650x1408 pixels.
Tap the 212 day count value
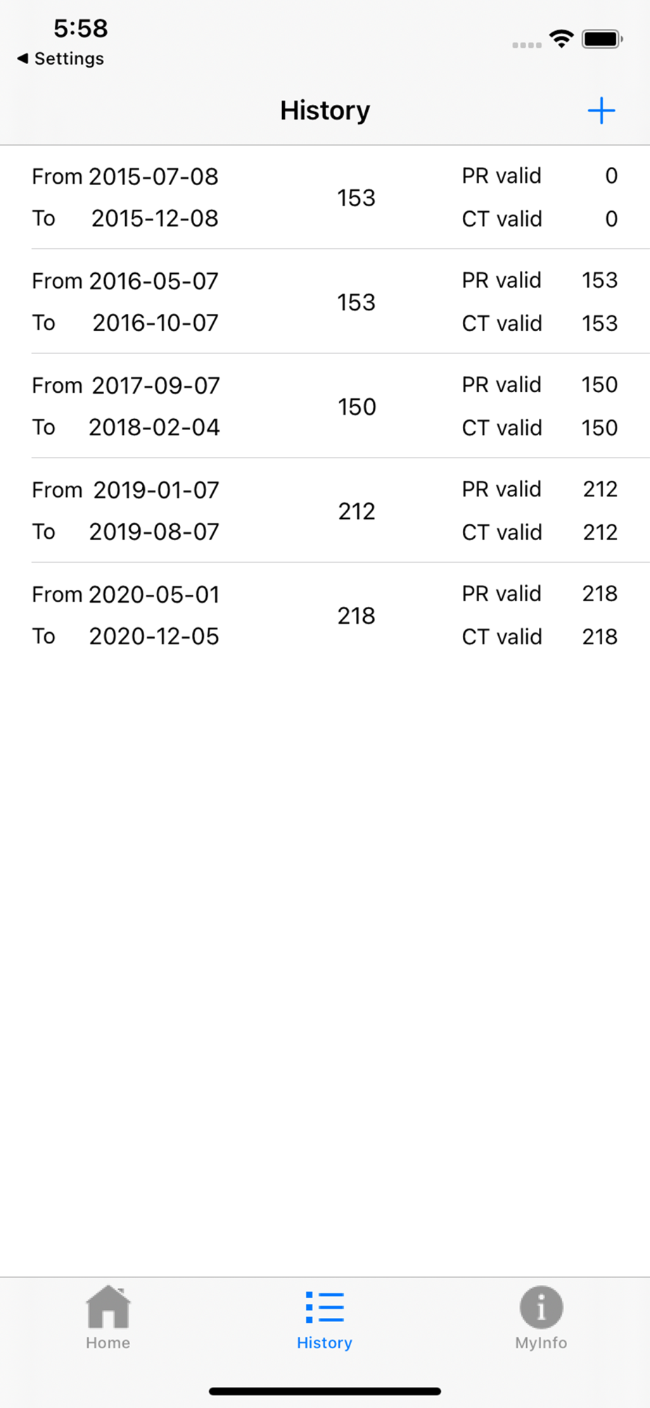click(357, 511)
